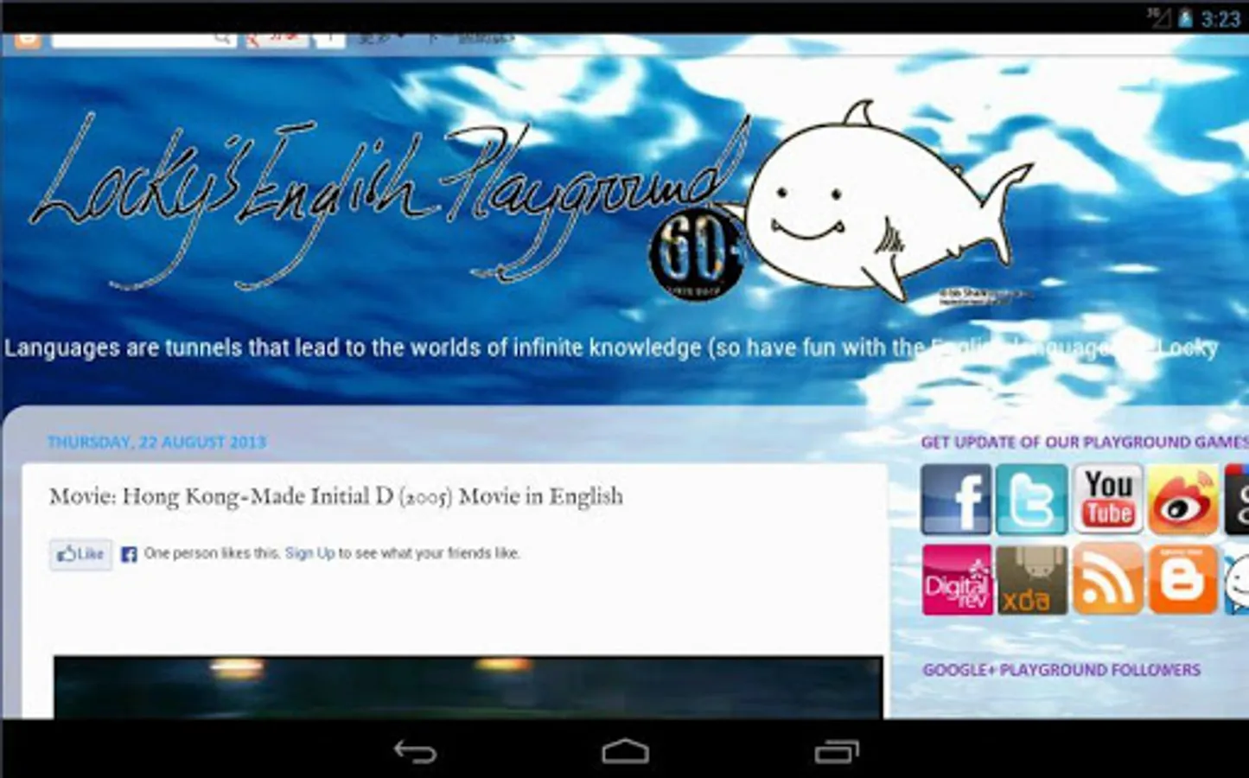This screenshot has height=778, width=1249.
Task: Click the 60 Earth Hour badge
Action: point(696,254)
